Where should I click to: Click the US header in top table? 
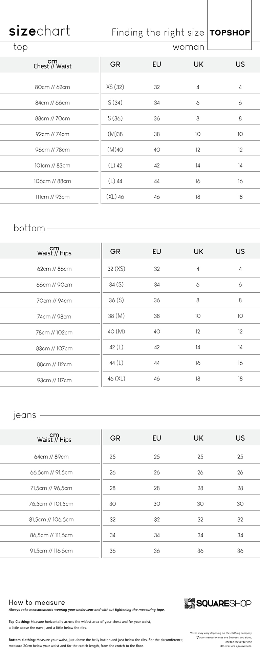point(240,64)
